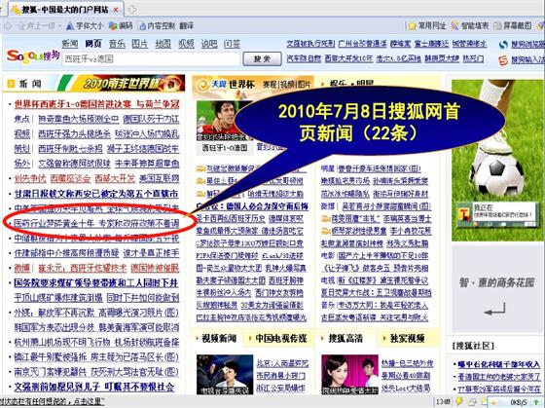Click the 字体大小 font size icon
The height and width of the screenshot is (408, 545).
(70, 26)
